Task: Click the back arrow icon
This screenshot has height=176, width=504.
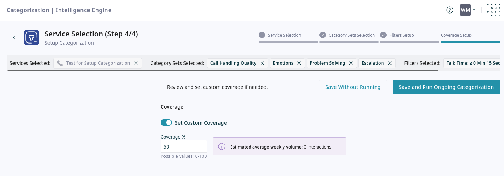Action: coord(14,37)
